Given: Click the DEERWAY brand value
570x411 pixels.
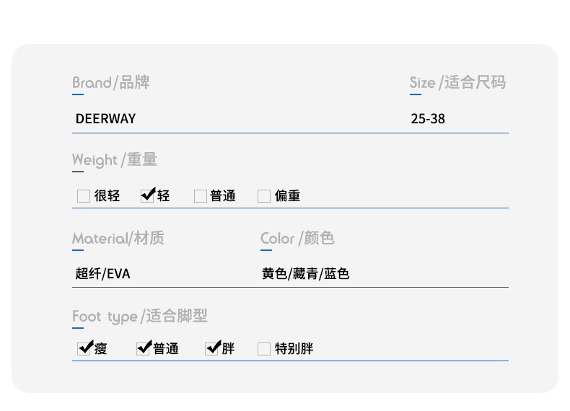Looking at the screenshot, I should click(x=105, y=119).
